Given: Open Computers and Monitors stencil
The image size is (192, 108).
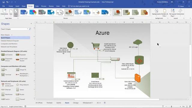Looking at the screenshot, I should click(9, 44).
